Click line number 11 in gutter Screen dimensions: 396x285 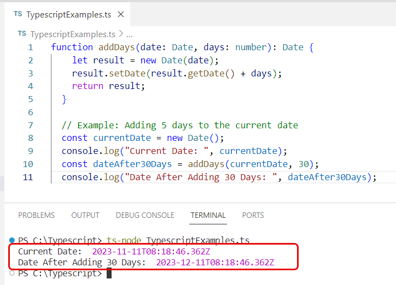click(x=28, y=177)
